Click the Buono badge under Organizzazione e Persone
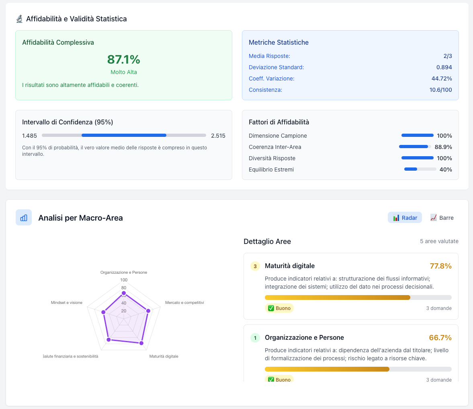The image size is (473, 409). pyautogui.click(x=279, y=379)
